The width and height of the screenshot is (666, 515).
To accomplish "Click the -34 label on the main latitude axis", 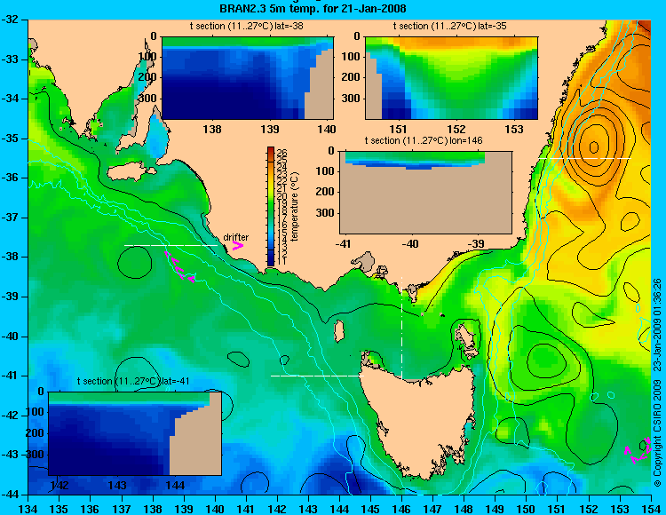I will pyautogui.click(x=12, y=99).
